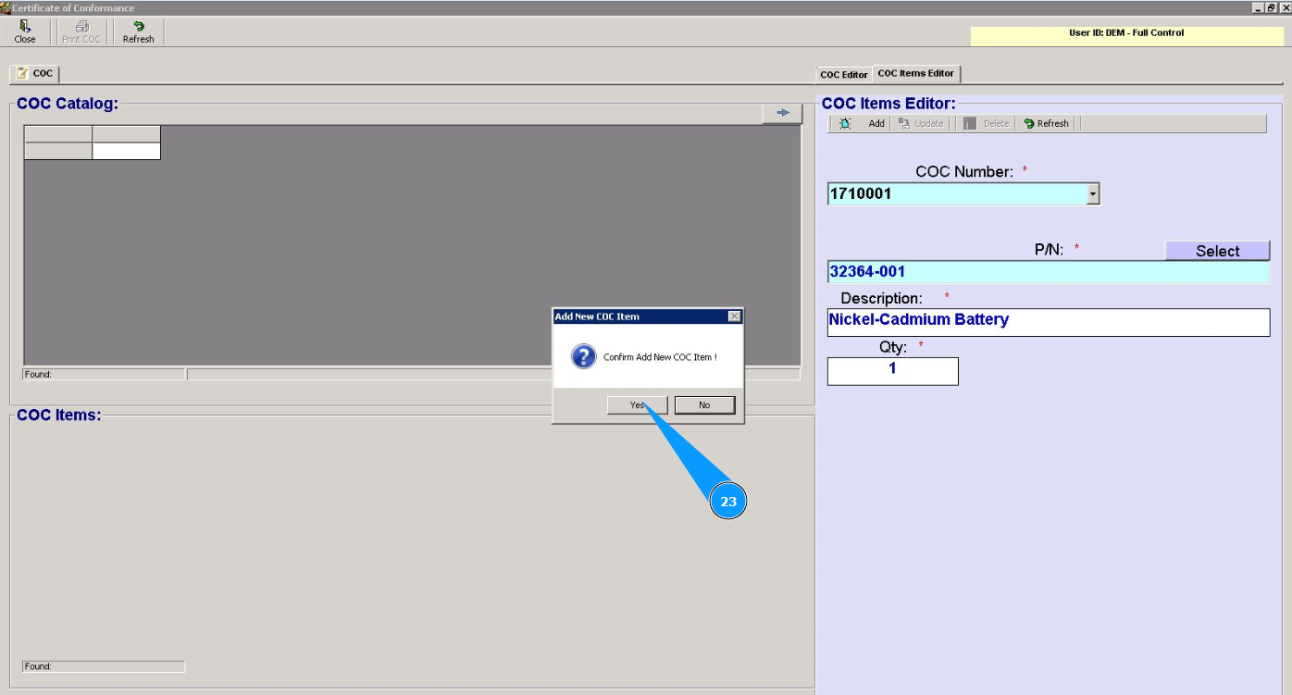The height and width of the screenshot is (695, 1292).
Task: Click the arrow button above COC Catalog grid
Action: click(x=783, y=113)
